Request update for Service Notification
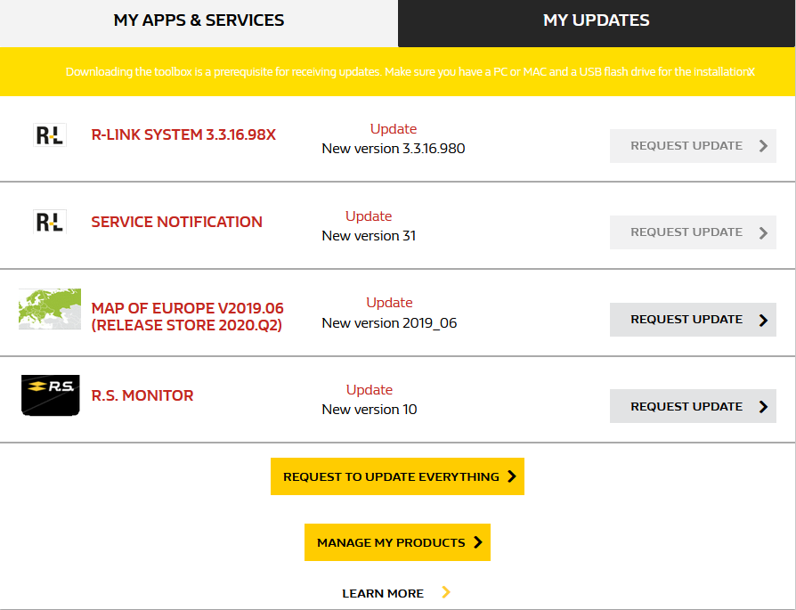This screenshot has height=610, width=796. tap(693, 232)
